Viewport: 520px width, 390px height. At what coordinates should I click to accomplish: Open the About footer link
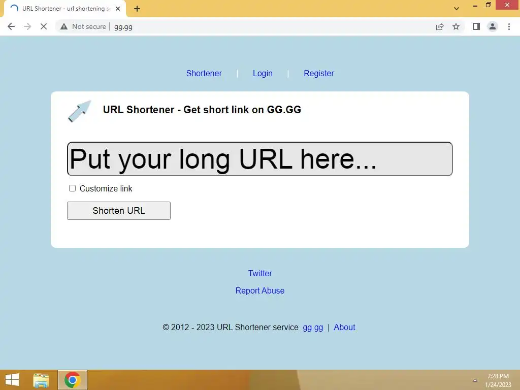point(344,328)
